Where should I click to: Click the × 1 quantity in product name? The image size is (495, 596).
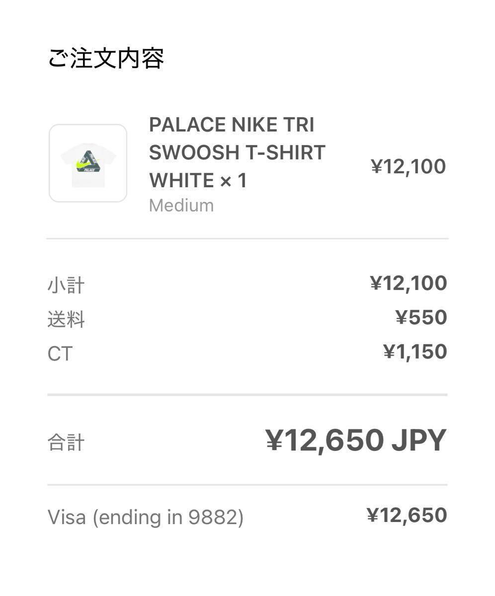click(233, 181)
